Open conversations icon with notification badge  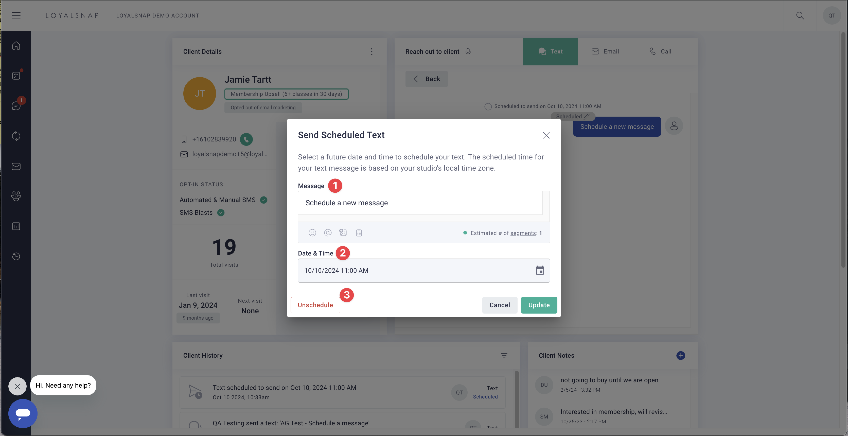click(x=16, y=106)
